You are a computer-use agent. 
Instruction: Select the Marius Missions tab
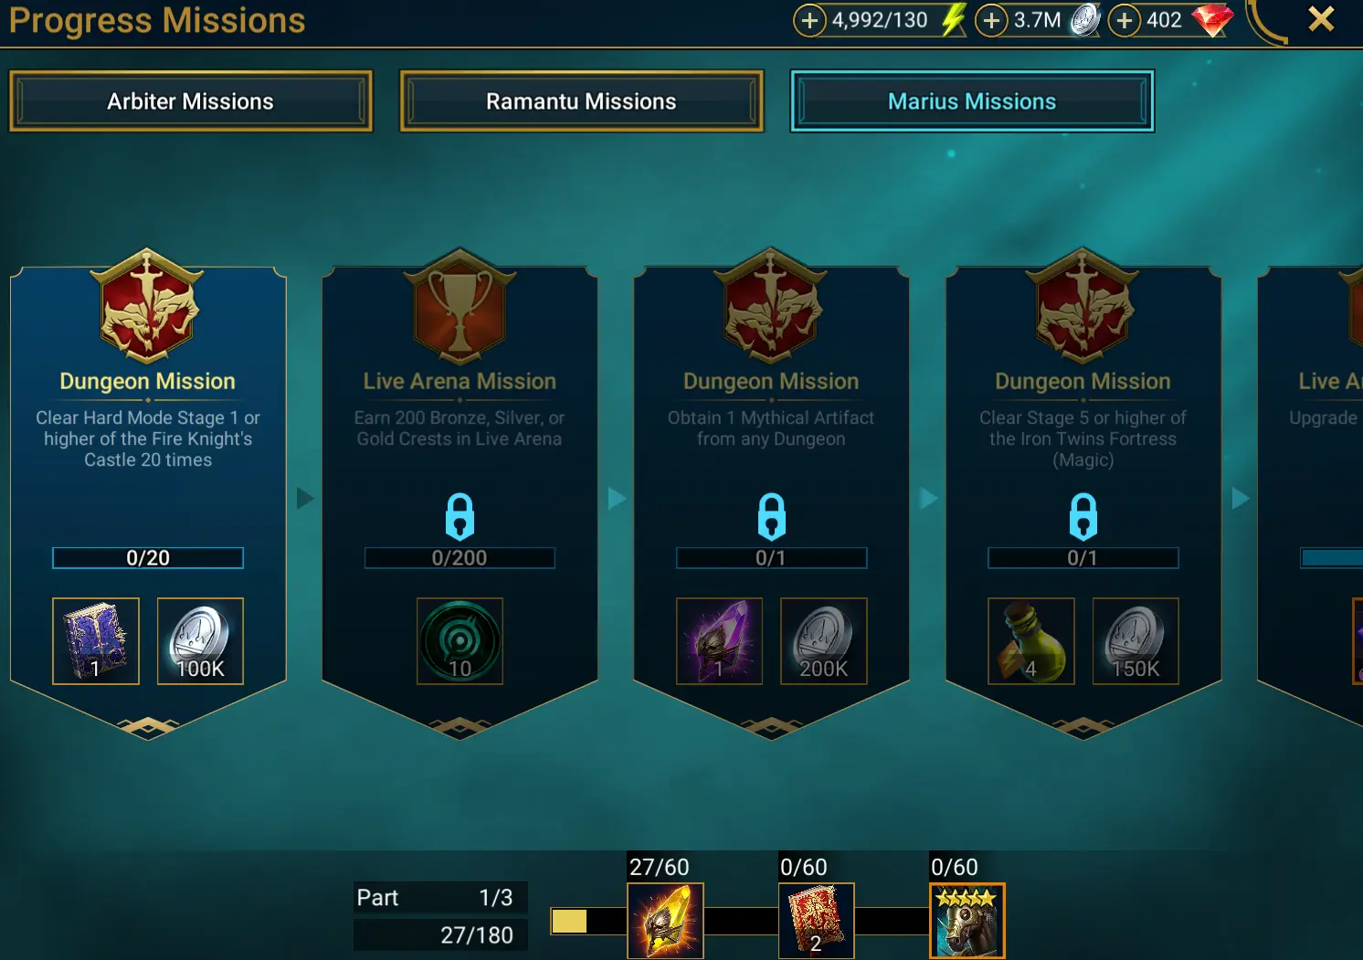click(x=972, y=101)
